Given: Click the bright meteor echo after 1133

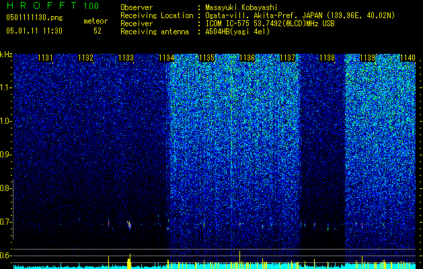Looking at the screenshot, I should (129, 225).
